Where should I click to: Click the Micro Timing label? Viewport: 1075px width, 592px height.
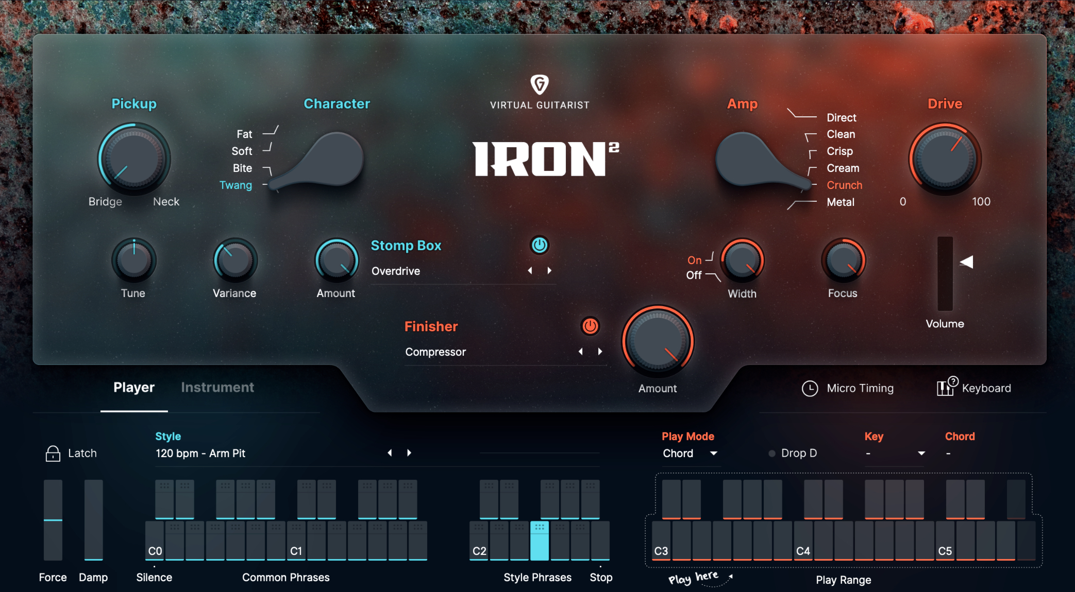860,389
